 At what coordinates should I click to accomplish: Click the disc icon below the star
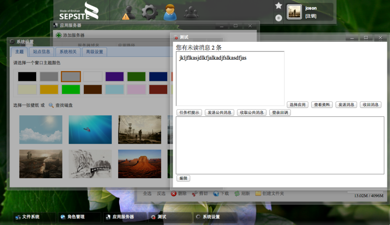click(x=278, y=18)
